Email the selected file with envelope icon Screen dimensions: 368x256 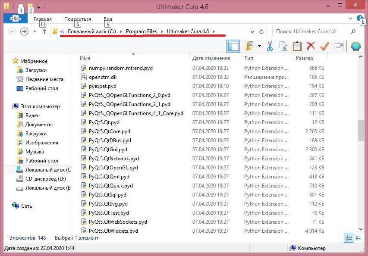pyautogui.click(x=338, y=46)
